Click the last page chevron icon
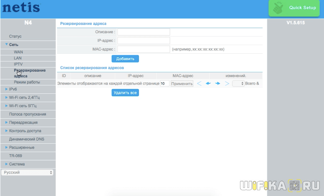The height and width of the screenshot is (196, 324). point(227,84)
